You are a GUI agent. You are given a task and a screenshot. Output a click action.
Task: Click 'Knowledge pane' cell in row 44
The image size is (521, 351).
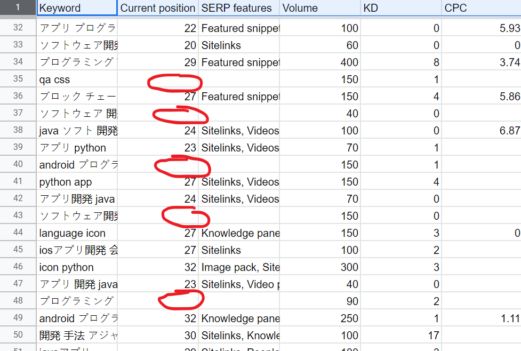[x=239, y=233]
